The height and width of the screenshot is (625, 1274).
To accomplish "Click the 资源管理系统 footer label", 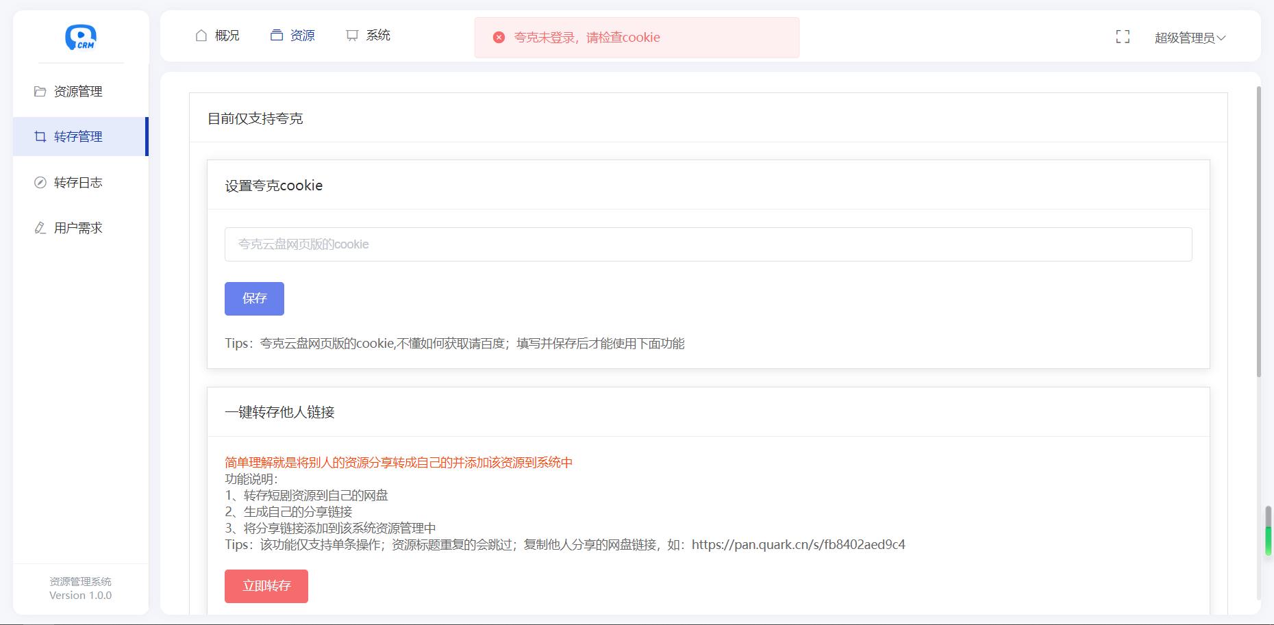I will click(x=81, y=582).
